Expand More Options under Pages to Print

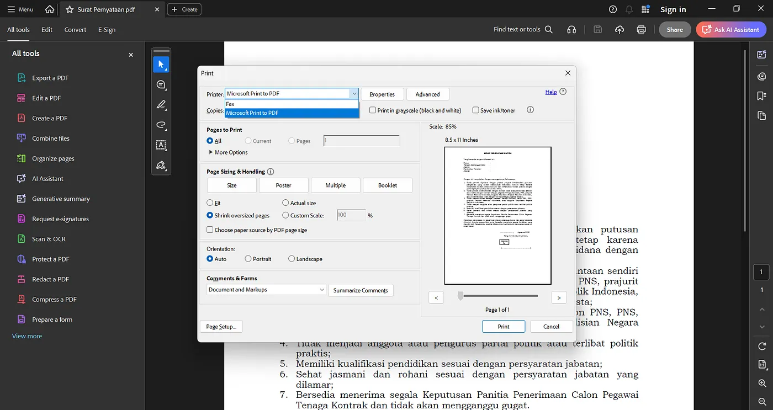(228, 152)
